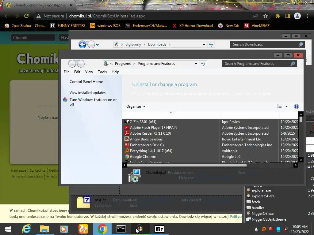Open the Windows Start button

tap(8, 229)
